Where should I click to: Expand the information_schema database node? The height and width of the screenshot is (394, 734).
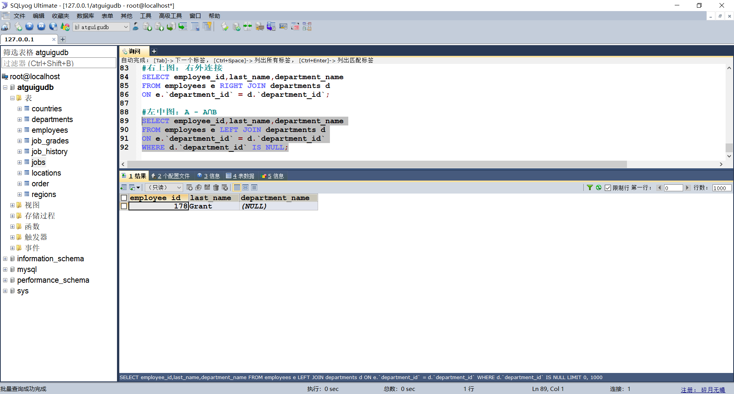coord(5,259)
